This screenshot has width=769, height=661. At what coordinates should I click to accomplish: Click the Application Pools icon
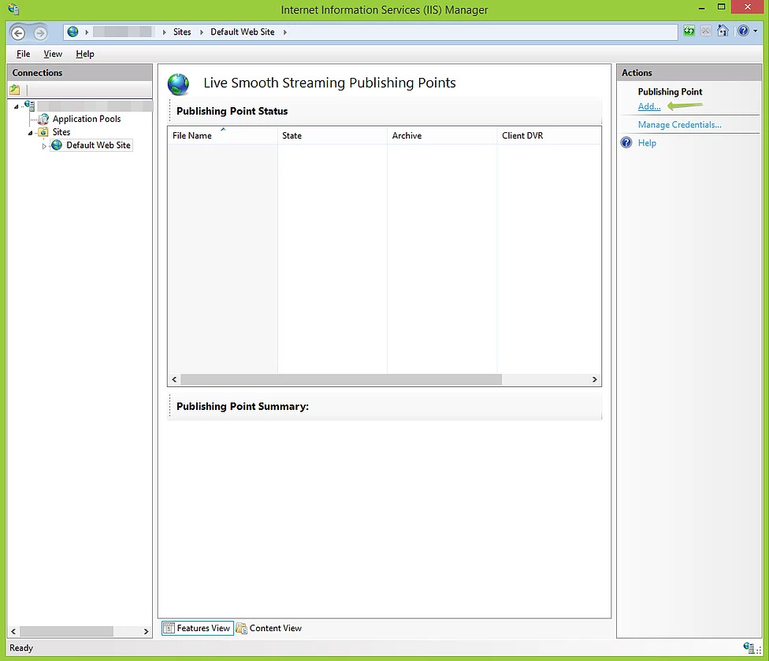[43, 119]
